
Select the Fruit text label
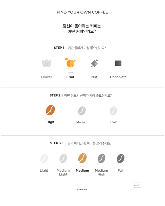[x=70, y=77]
